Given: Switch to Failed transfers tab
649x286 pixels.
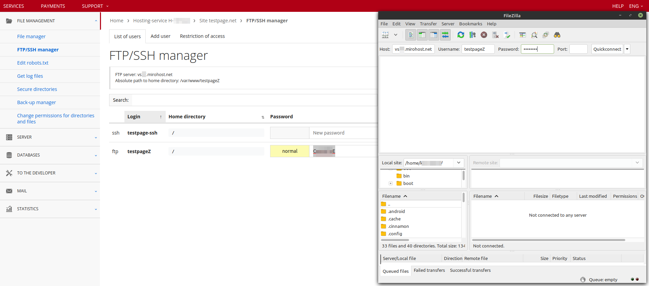Looking at the screenshot, I should click(429, 270).
